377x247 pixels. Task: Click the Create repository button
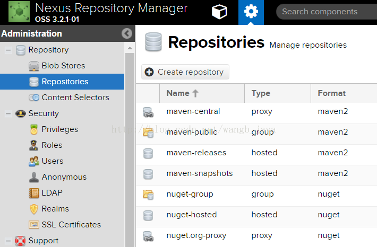(185, 72)
